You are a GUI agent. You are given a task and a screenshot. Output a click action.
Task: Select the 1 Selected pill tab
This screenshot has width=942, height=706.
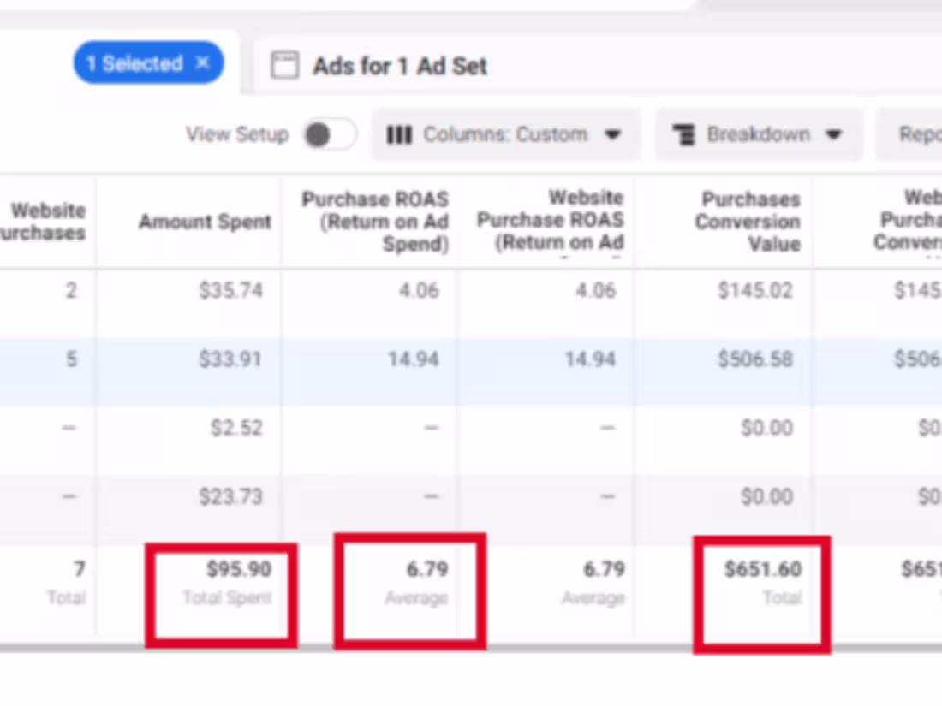click(x=135, y=63)
